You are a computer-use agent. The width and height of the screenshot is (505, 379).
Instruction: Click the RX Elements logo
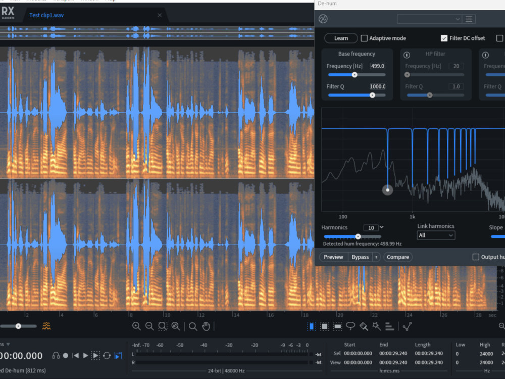(8, 13)
